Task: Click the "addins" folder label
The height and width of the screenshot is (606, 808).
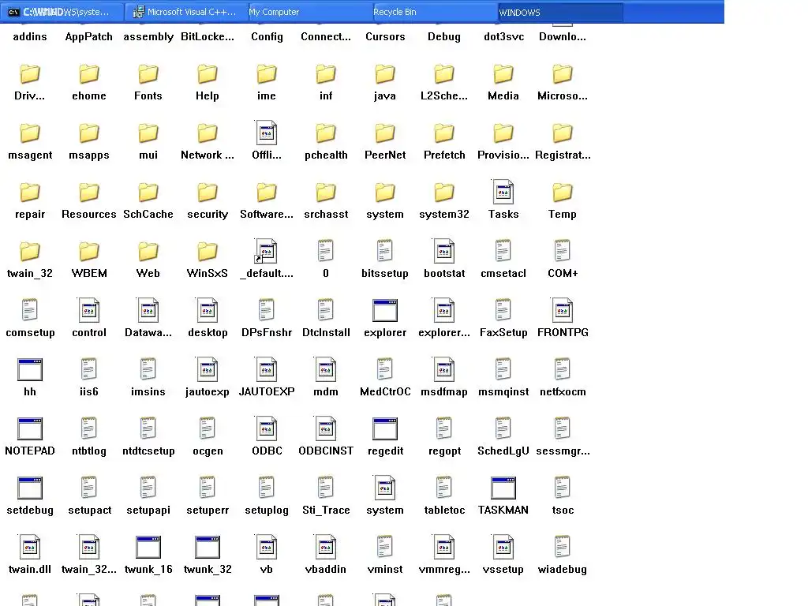Action: (x=30, y=36)
